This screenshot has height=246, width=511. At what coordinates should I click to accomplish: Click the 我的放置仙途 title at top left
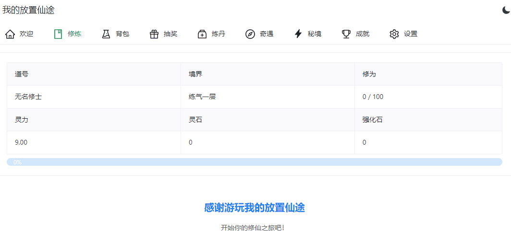(28, 10)
